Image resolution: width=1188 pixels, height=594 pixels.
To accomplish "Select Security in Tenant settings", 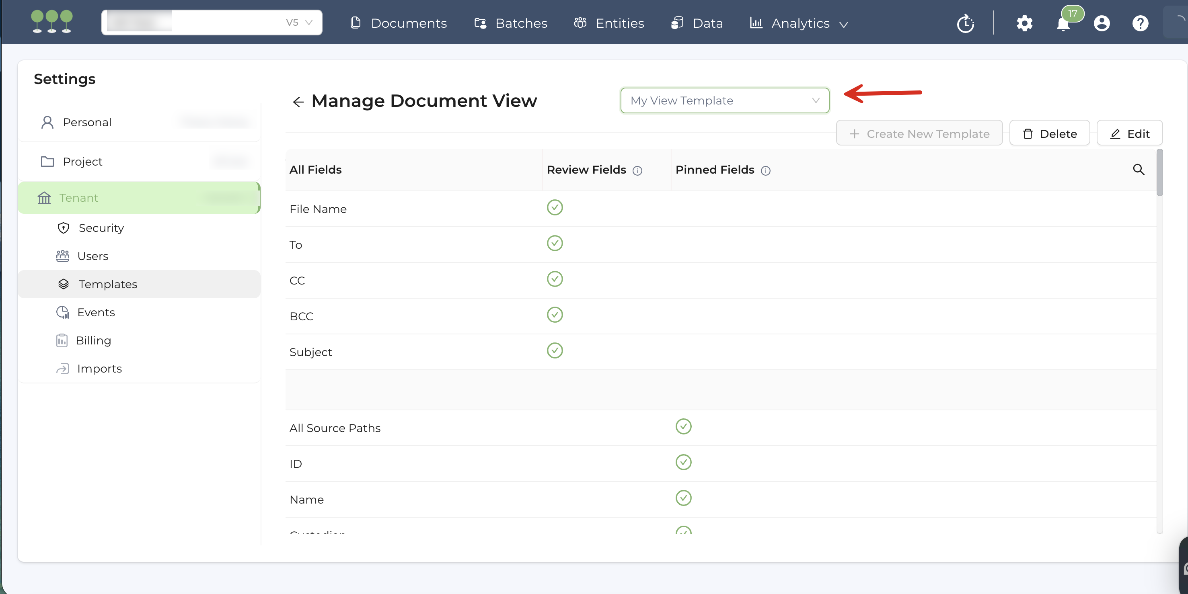I will pos(101,227).
